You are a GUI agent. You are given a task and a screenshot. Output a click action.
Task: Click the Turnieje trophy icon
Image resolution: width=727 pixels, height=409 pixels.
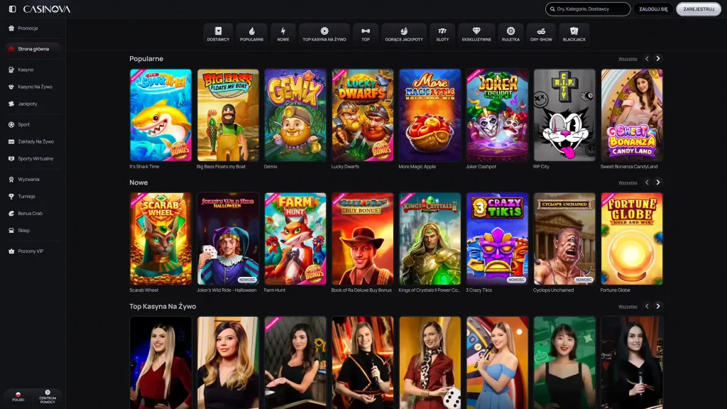[11, 196]
